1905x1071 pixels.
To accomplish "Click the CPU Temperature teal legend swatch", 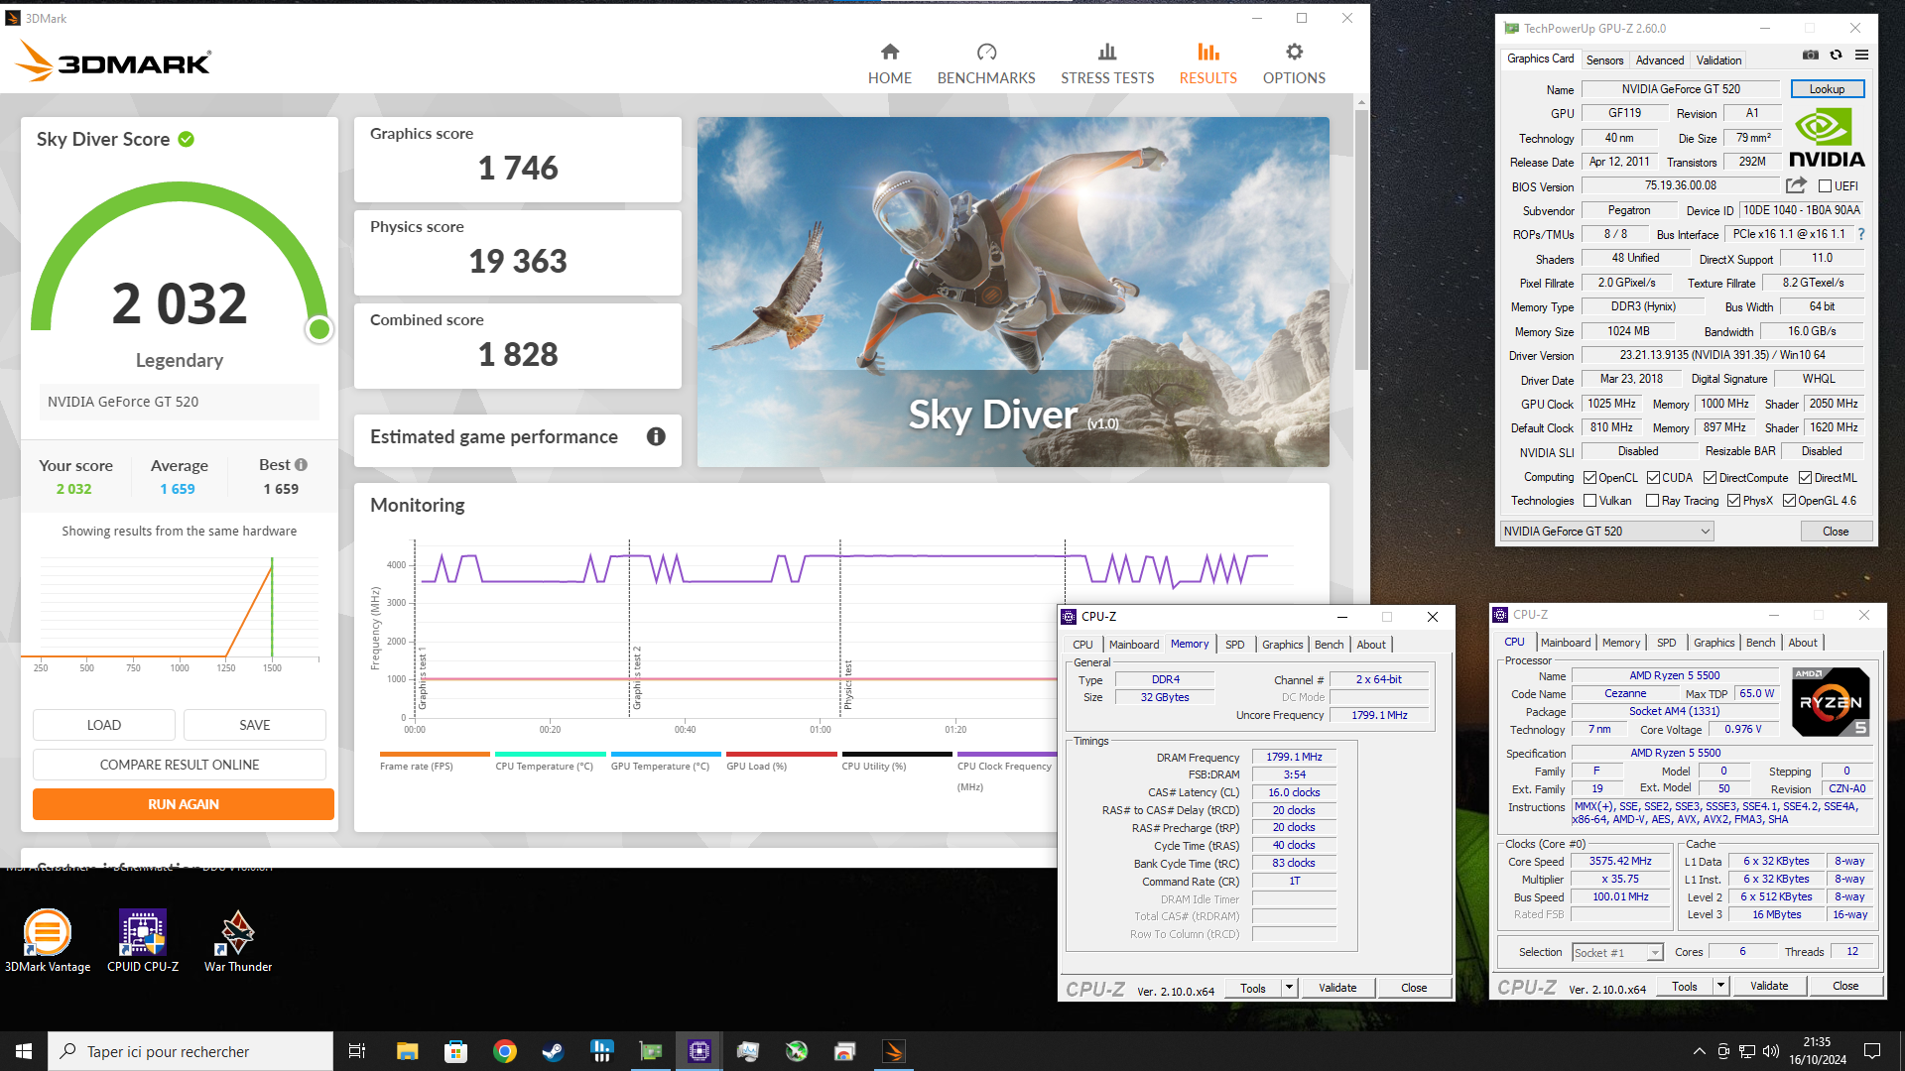I will 551,755.
